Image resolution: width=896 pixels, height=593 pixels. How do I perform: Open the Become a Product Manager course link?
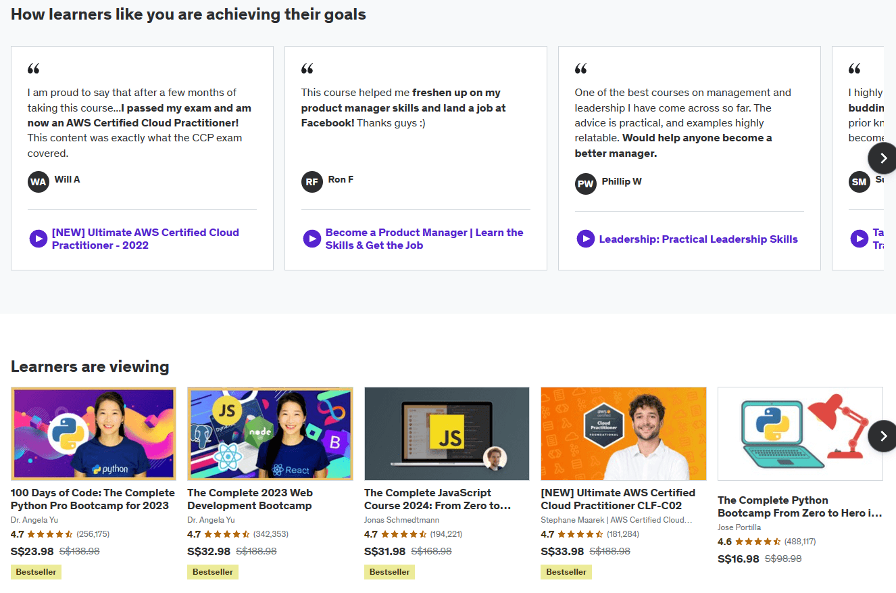(424, 239)
